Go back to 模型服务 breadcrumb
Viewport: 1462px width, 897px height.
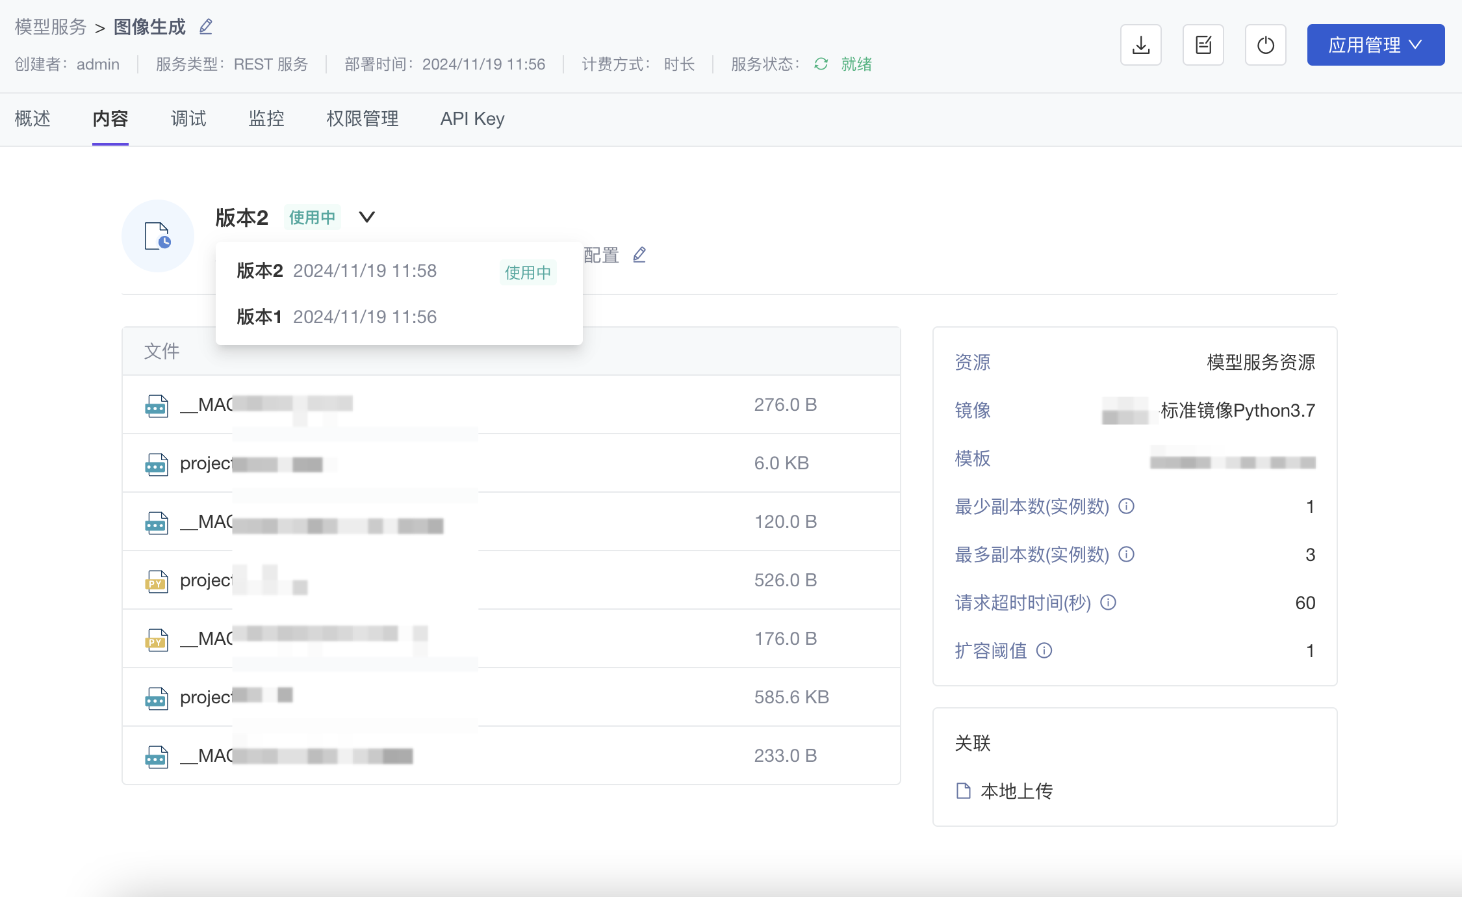(51, 27)
